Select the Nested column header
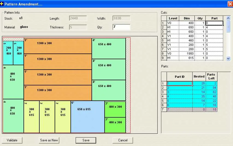Viewport: 233px width, 146px height. tap(199, 77)
